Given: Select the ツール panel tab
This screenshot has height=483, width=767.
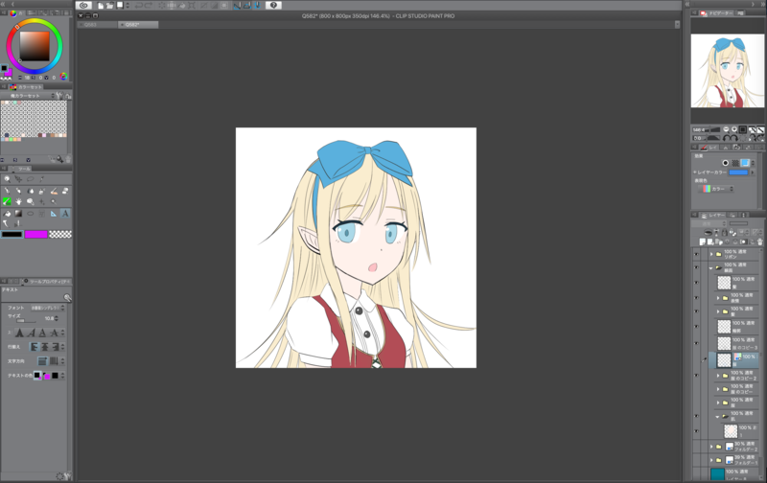Looking at the screenshot, I should pos(21,169).
